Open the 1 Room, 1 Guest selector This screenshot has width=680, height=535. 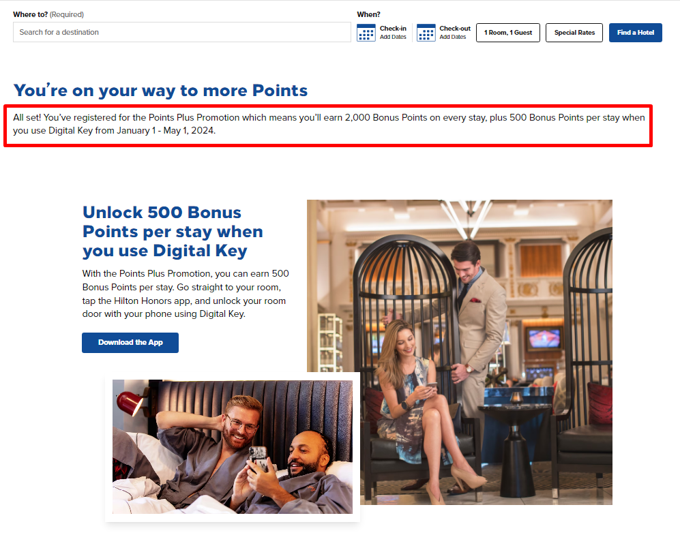[508, 33]
